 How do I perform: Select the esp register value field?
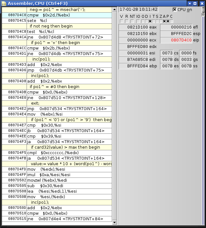pyautogui.click(x=177, y=34)
